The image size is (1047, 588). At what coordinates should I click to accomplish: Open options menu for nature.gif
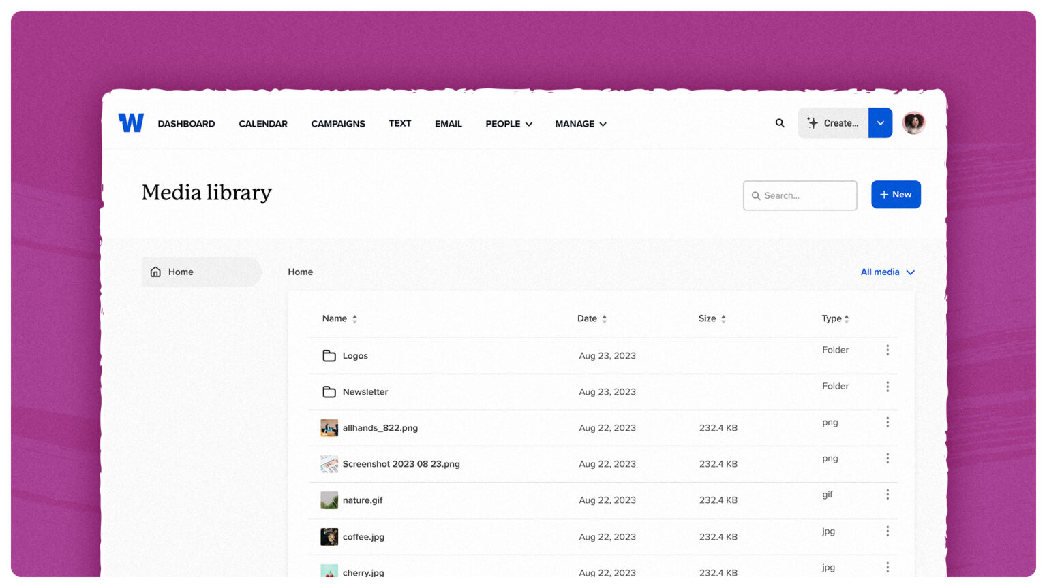point(887,495)
